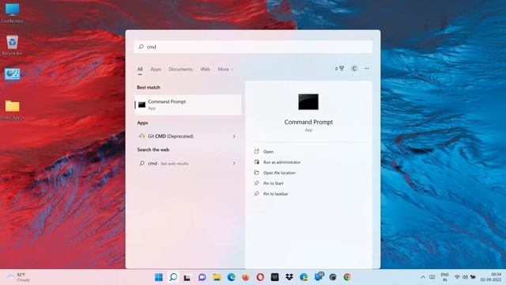Click the Wi-Fi network tray icon
Image resolution: width=506 pixels, height=285 pixels.
pos(457,277)
